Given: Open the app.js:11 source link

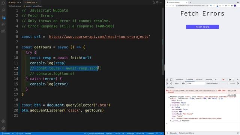Looking at the screenshot, I should (x=232, y=95).
